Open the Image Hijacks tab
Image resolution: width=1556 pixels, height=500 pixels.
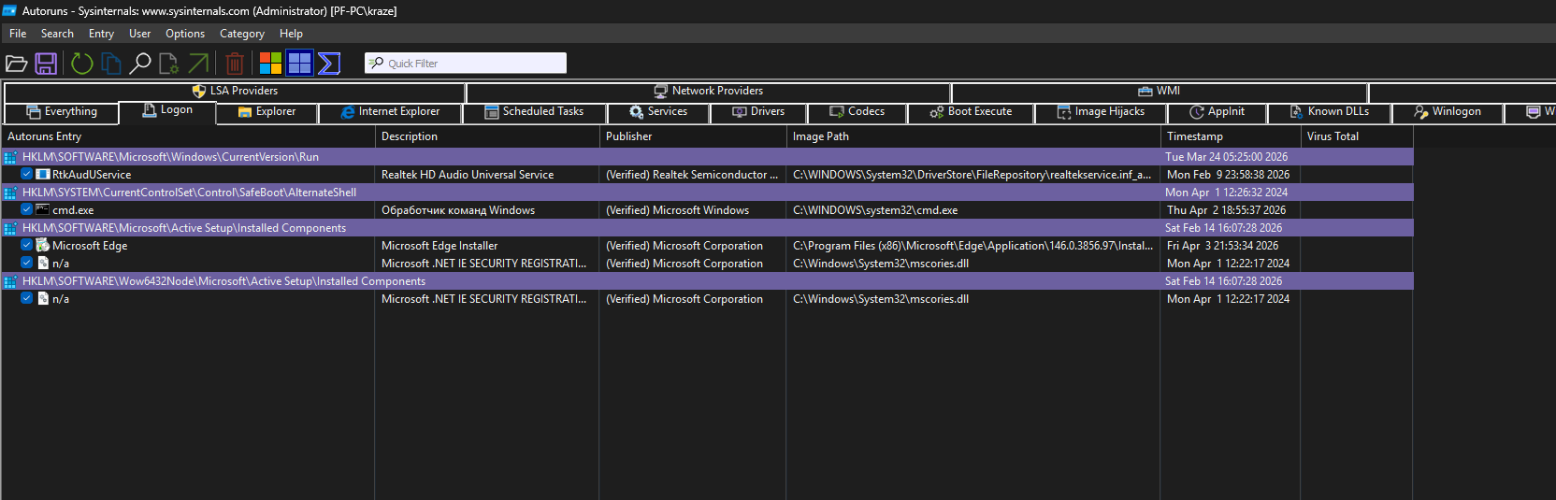(1101, 112)
